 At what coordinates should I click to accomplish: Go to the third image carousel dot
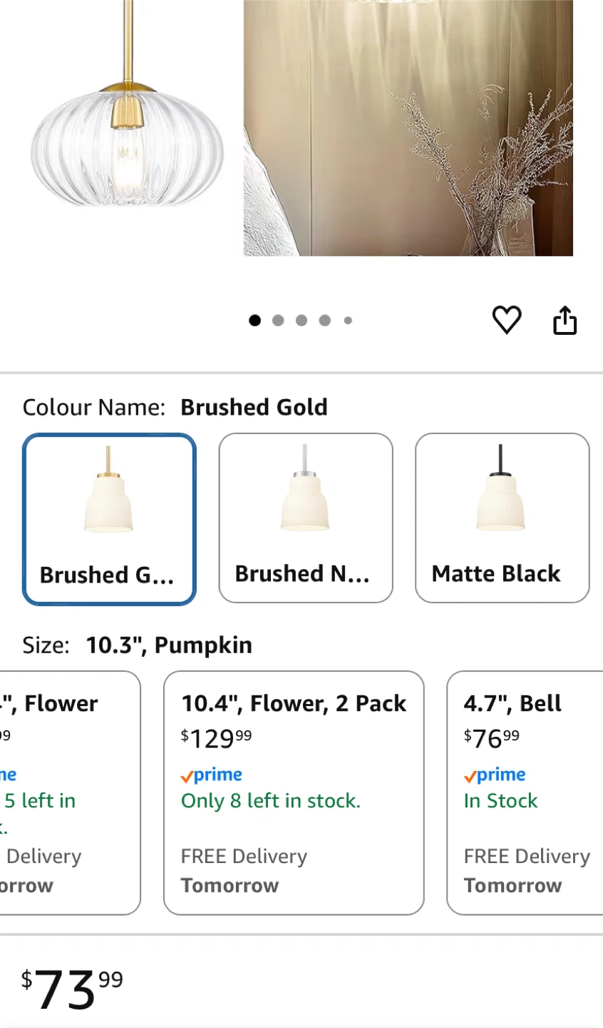click(301, 321)
